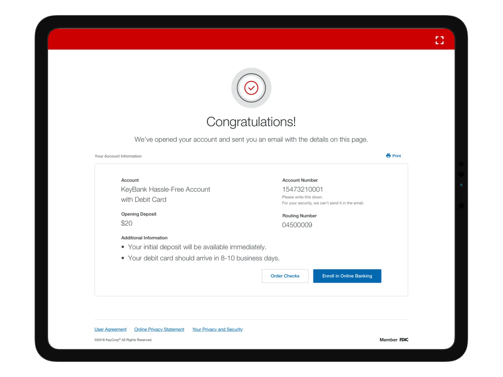The height and width of the screenshot is (377, 503).
Task: Click the Routing Number label
Action: click(x=299, y=216)
